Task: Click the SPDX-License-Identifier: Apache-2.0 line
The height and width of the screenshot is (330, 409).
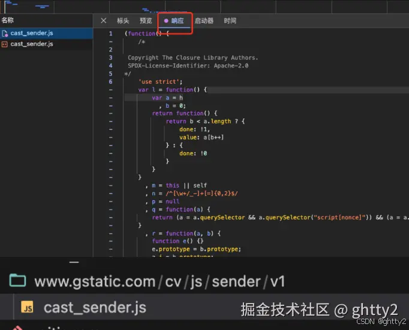Action: 188,66
